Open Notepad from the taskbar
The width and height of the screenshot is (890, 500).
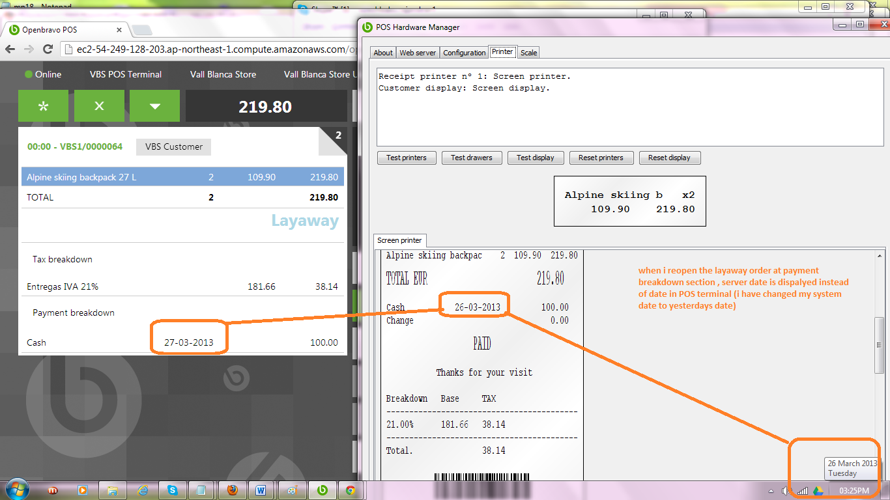click(202, 490)
